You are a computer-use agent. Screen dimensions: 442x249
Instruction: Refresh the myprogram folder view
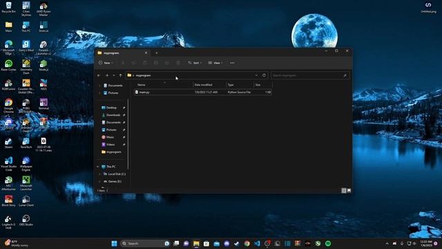tap(264, 75)
